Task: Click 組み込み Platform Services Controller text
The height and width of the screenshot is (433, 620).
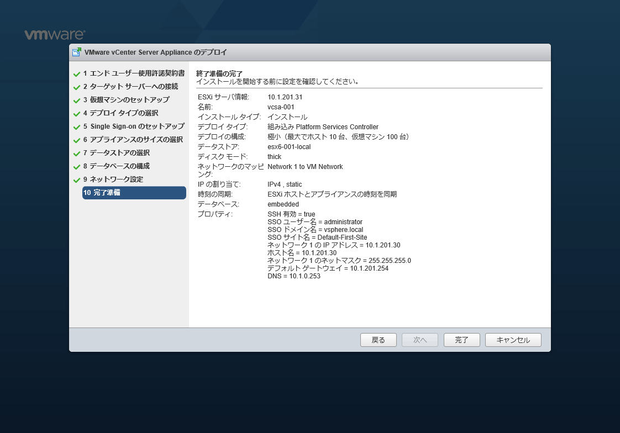Action: 323,127
